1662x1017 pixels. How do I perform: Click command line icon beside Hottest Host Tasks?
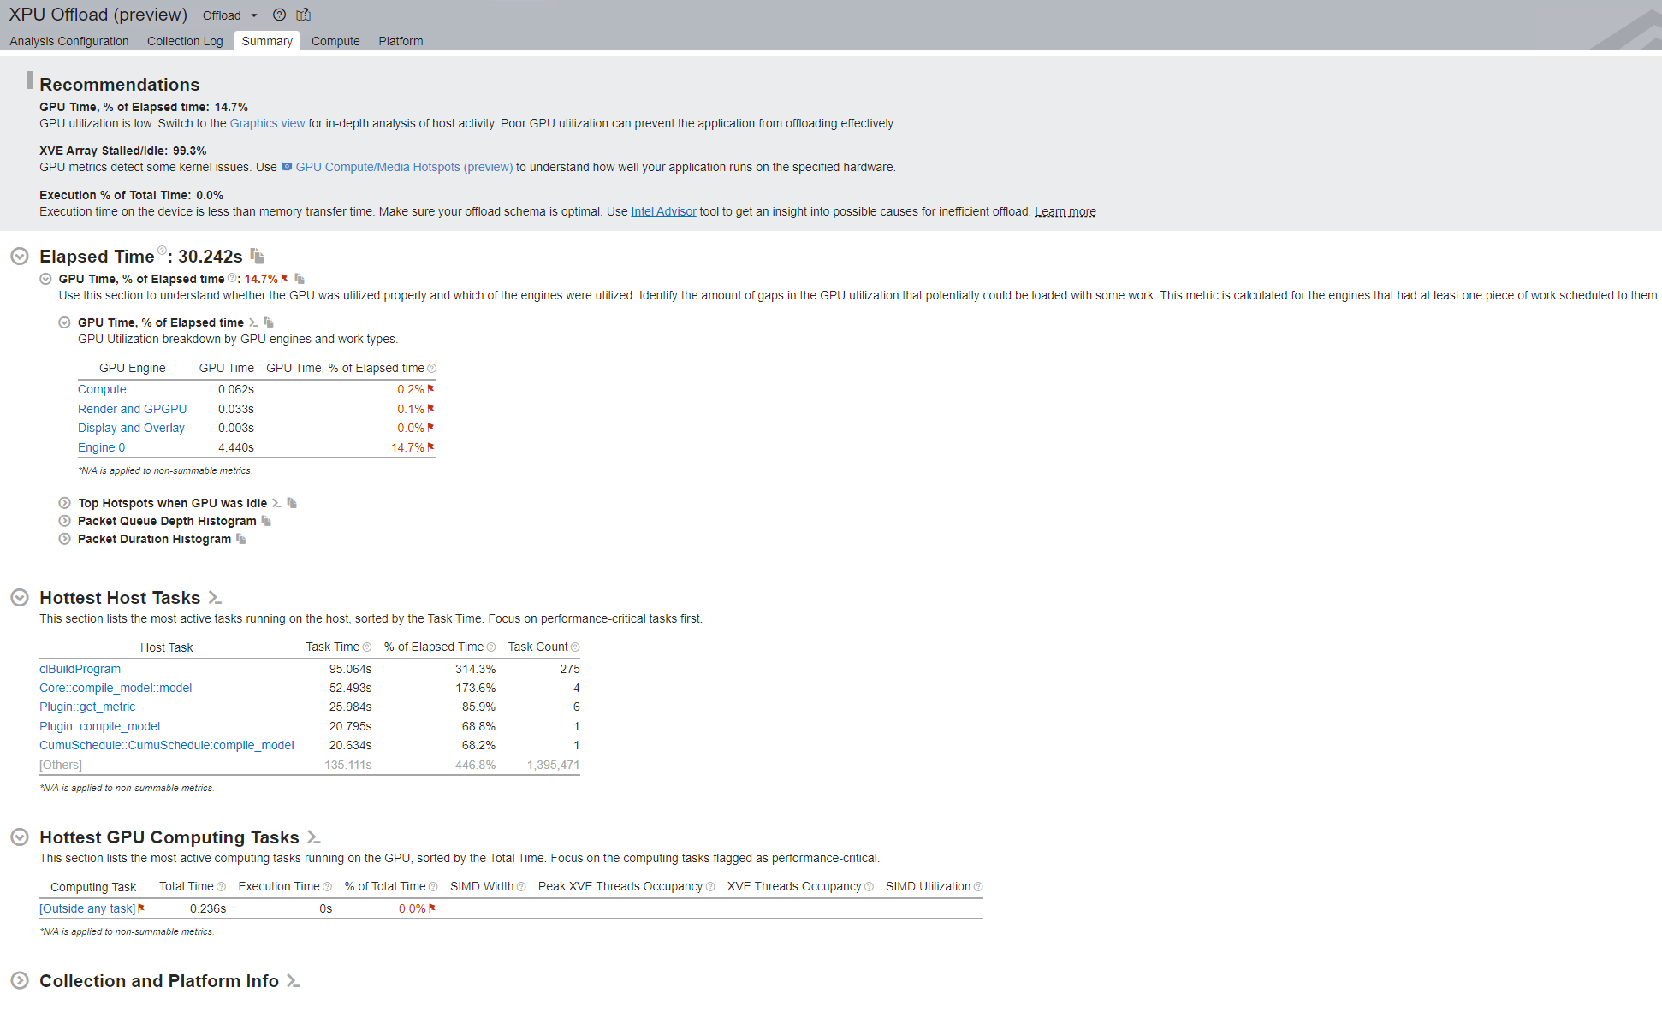tap(215, 598)
